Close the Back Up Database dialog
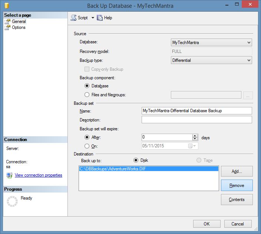261x234 pixels. [250, 4]
